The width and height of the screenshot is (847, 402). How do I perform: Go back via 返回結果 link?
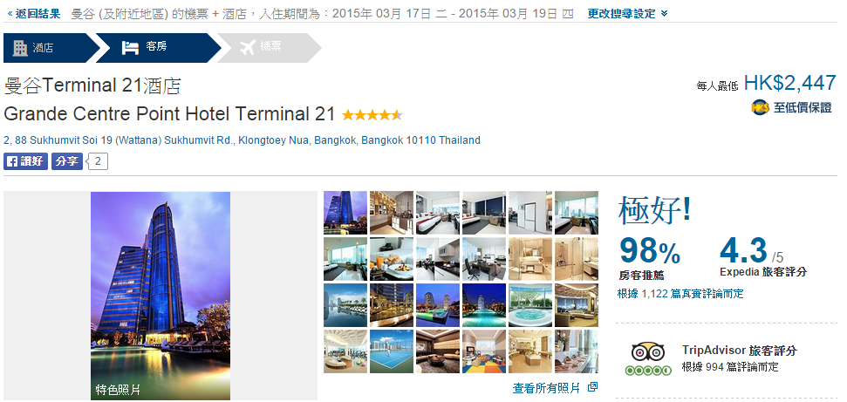[x=34, y=13]
